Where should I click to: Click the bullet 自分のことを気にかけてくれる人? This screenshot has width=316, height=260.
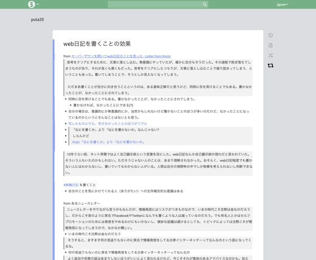[x=126, y=191]
